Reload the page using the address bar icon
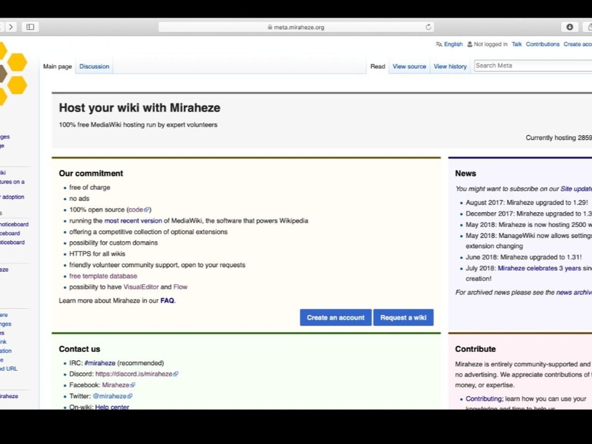The image size is (592, 444). tap(428, 27)
